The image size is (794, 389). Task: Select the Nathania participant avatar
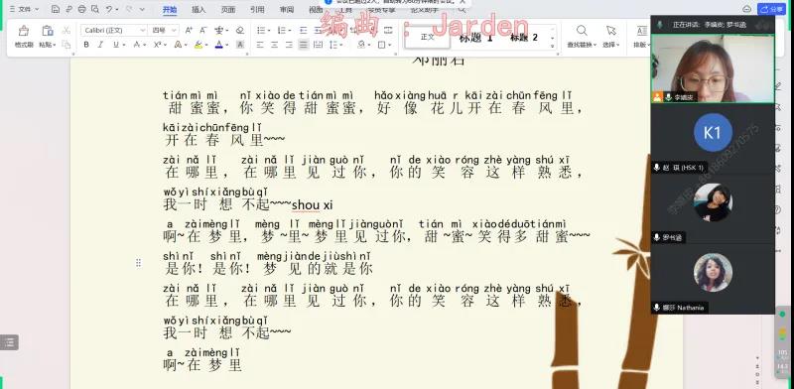click(713, 273)
